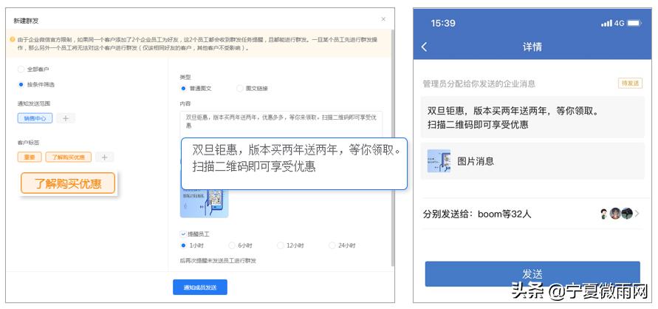Close the 新建群发 dialog
The width and height of the screenshot is (658, 309).
(x=383, y=19)
